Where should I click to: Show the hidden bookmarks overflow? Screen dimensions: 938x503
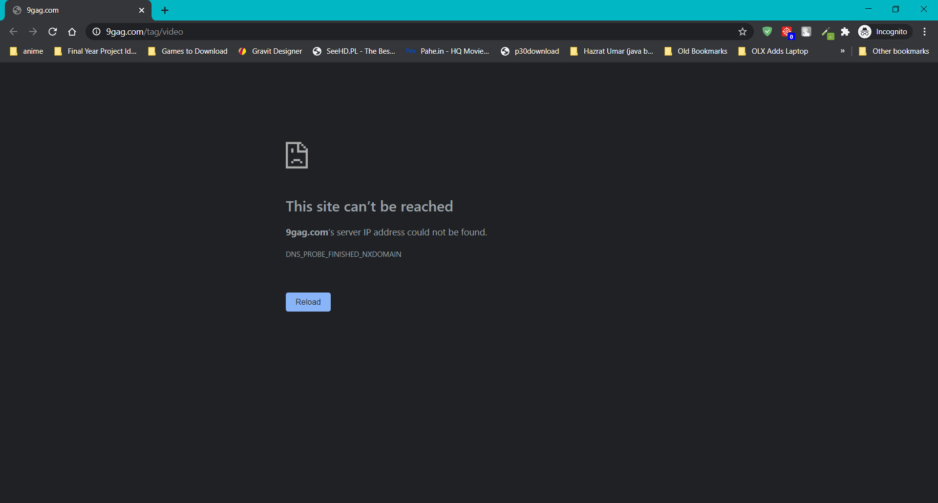tap(842, 51)
